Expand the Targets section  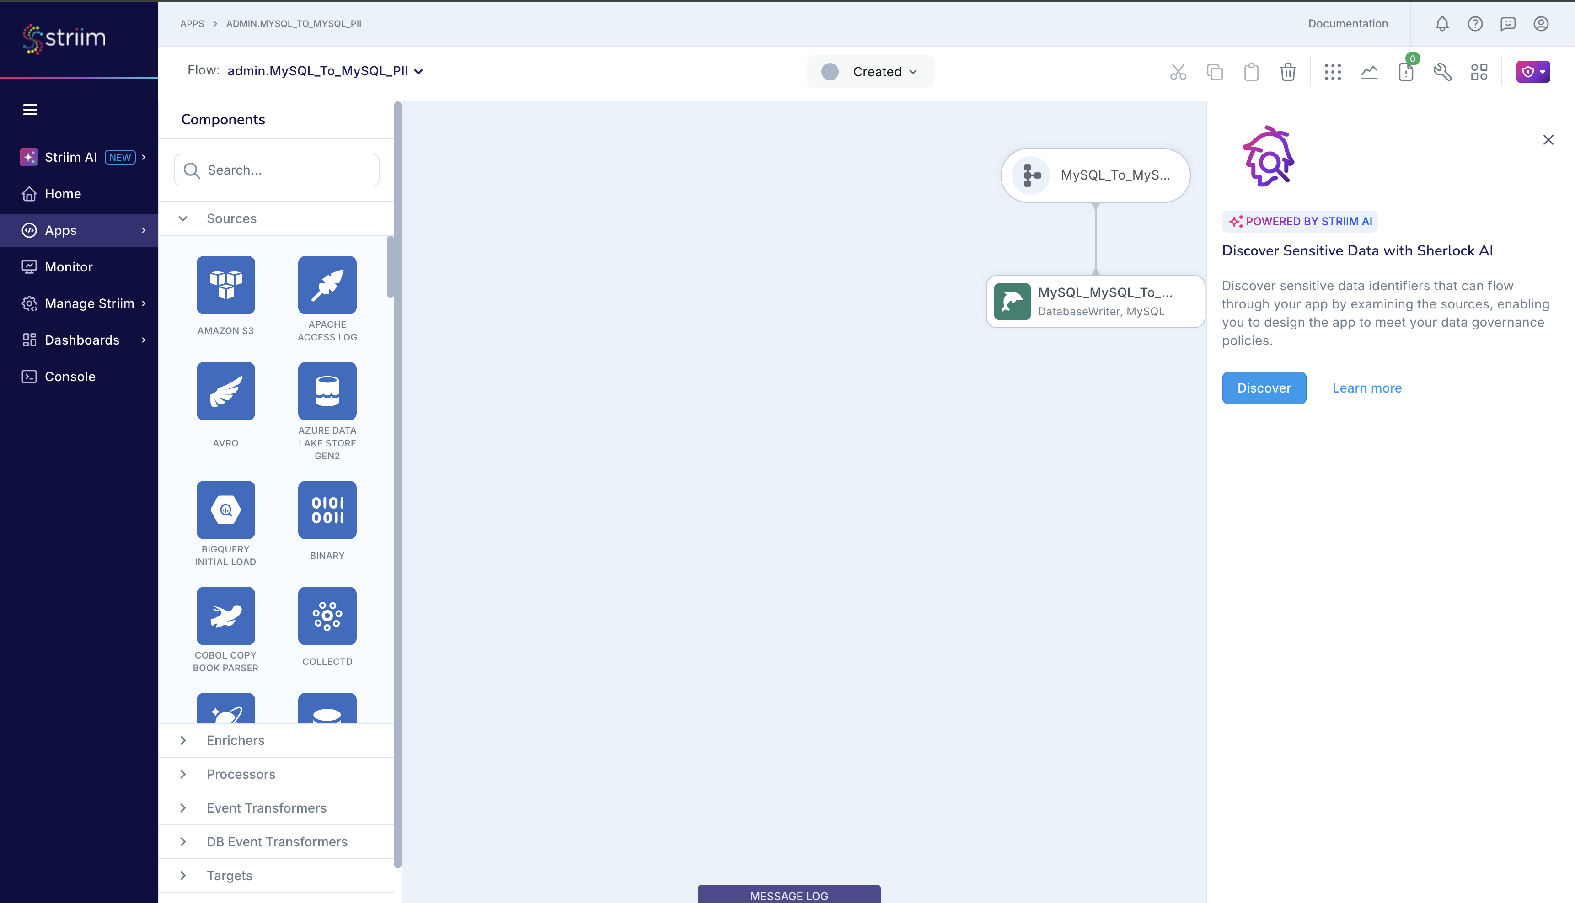tap(229, 875)
